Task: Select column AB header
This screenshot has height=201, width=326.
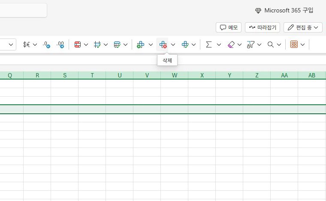Action: 312,75
